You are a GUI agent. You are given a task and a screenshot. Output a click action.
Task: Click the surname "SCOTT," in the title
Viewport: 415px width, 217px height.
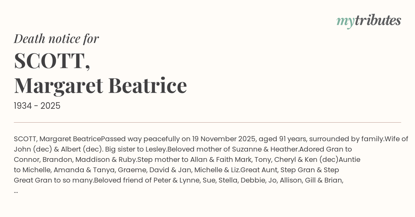(x=52, y=61)
